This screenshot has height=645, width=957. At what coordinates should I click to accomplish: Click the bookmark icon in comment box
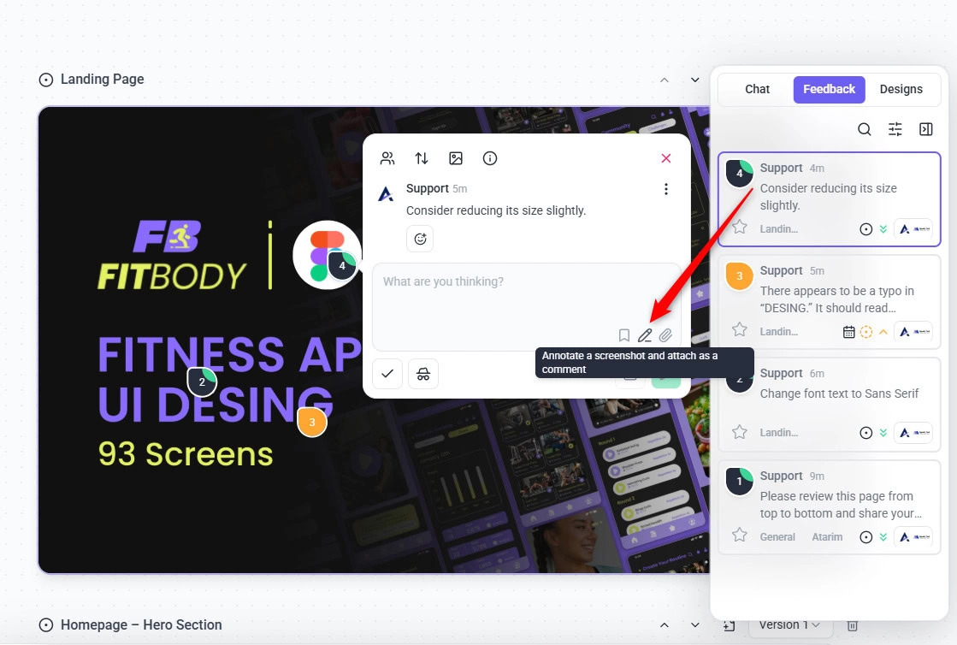coord(624,335)
